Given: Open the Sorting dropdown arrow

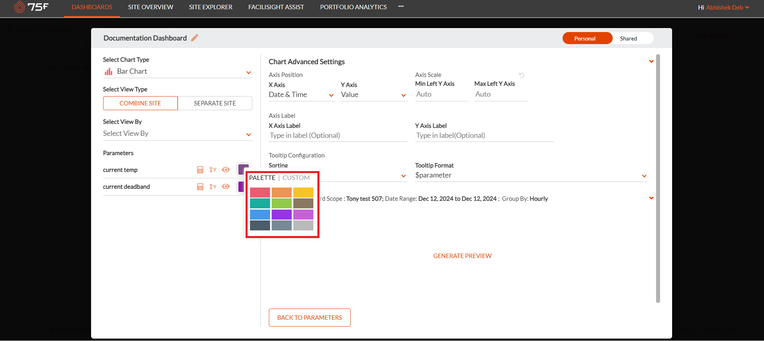Looking at the screenshot, I should (x=404, y=176).
